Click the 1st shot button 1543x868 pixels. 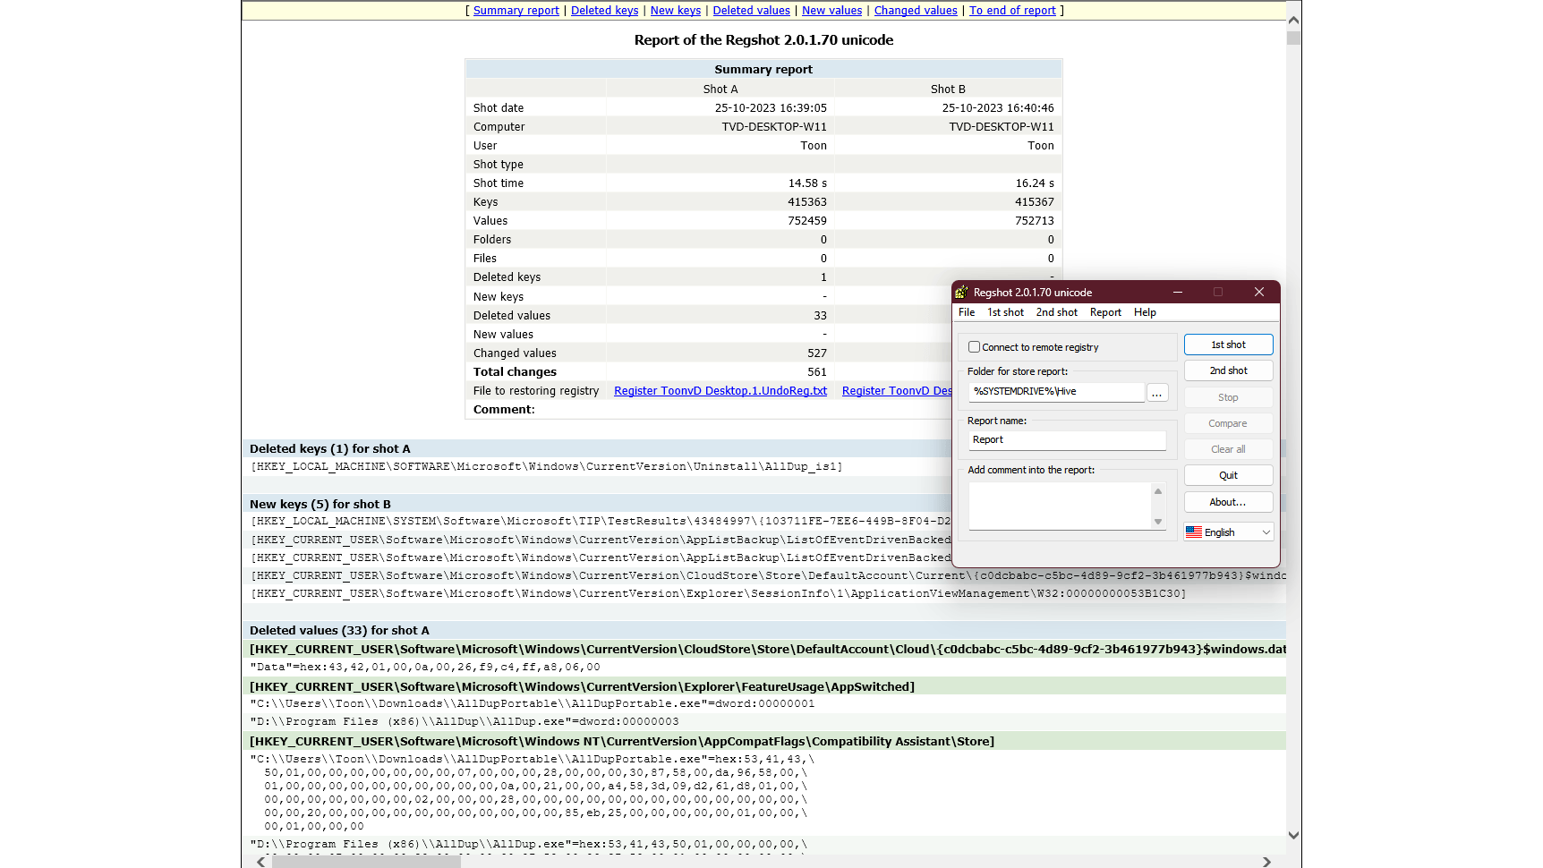pyautogui.click(x=1228, y=345)
